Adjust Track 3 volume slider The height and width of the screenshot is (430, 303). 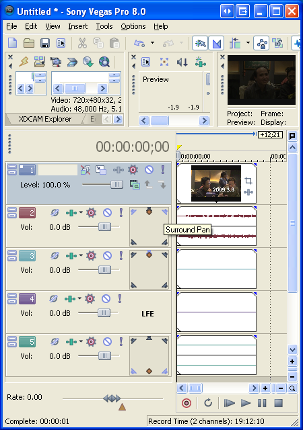pos(104,270)
